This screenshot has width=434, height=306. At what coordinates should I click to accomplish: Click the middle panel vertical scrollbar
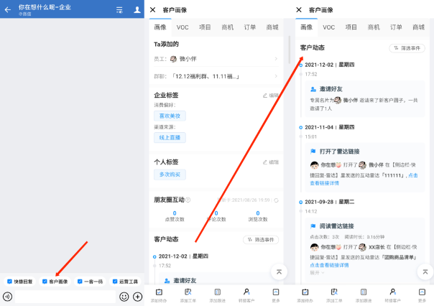click(290, 50)
